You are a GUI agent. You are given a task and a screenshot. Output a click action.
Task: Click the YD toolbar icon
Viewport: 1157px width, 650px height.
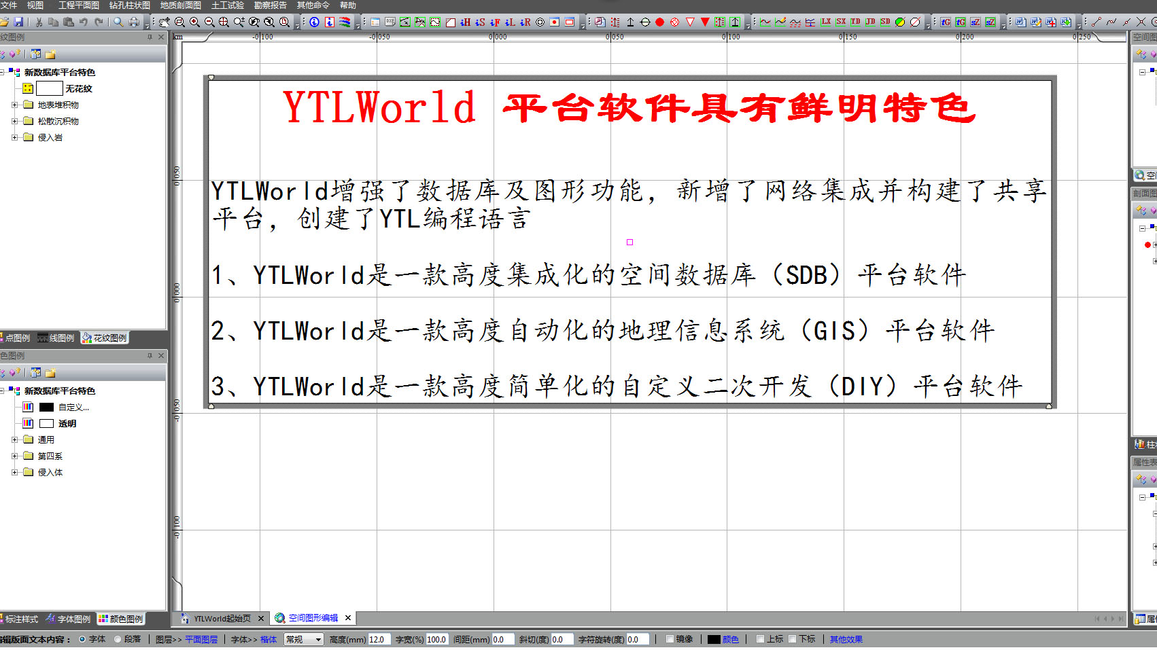[855, 22]
